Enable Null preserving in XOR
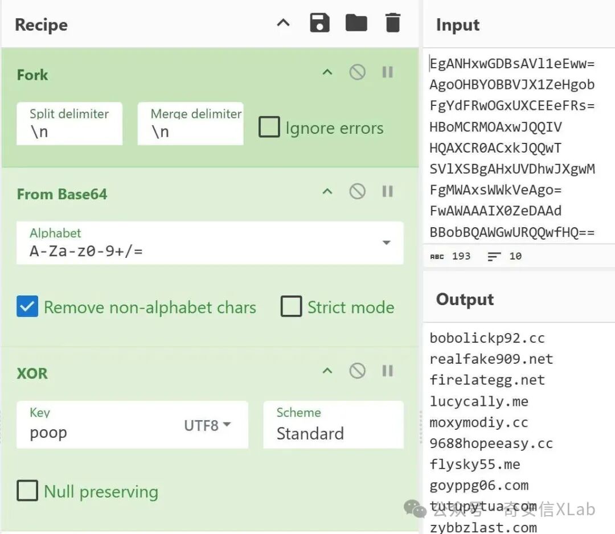 (27, 491)
